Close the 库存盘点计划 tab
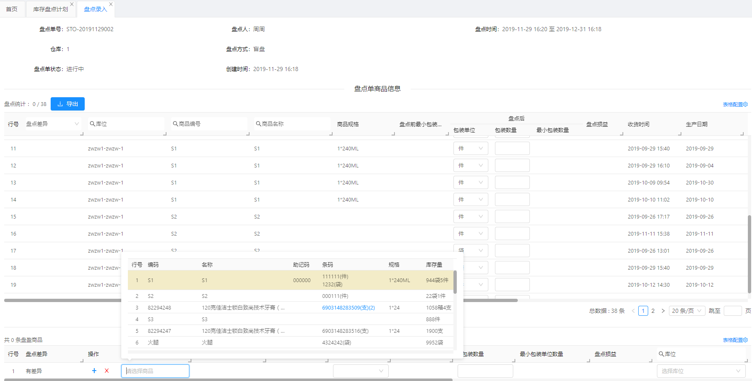 click(72, 4)
